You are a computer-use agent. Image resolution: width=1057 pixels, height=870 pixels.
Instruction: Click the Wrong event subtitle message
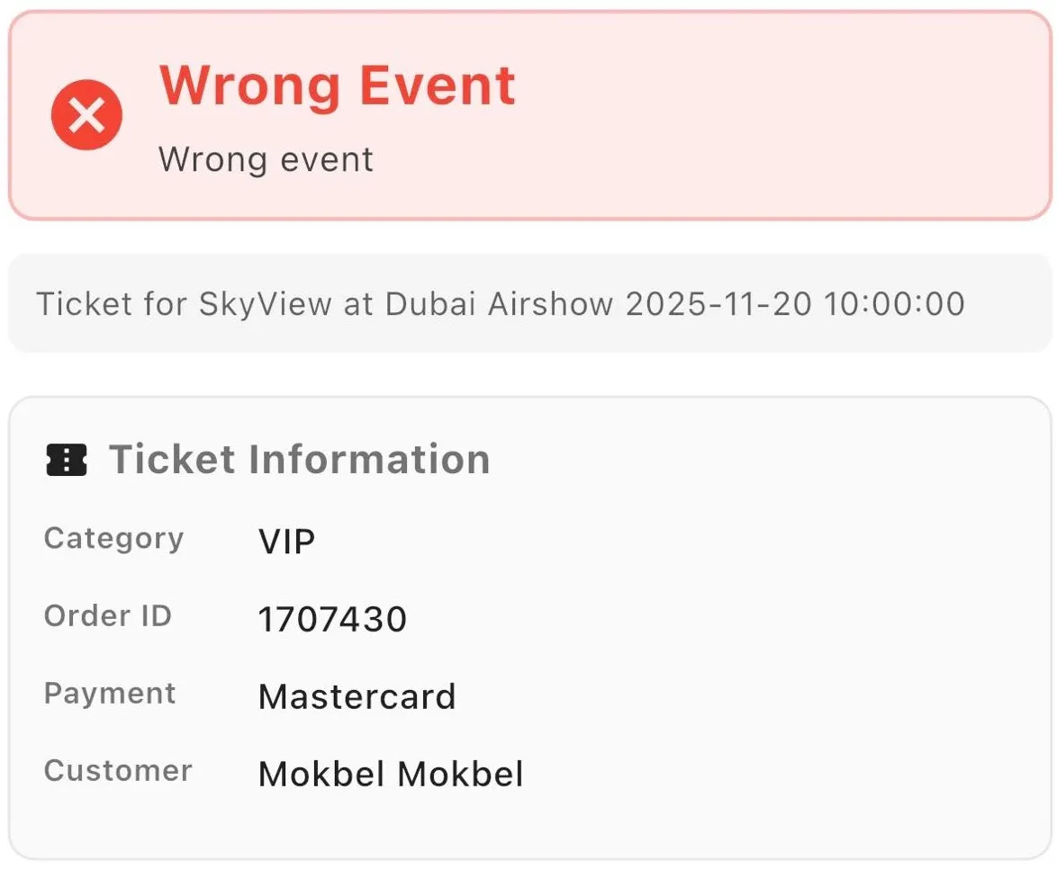[266, 160]
